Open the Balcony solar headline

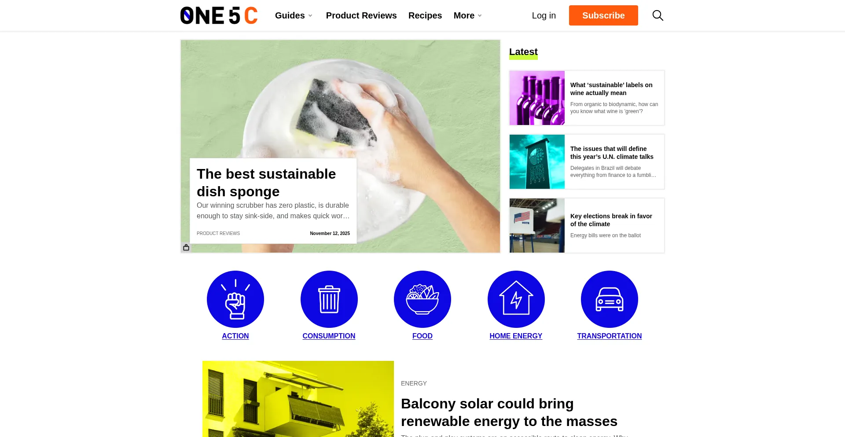tap(509, 412)
